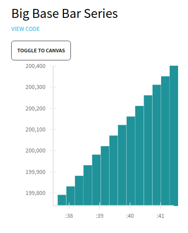Click the 200,000 y-axis label
The image size is (188, 233).
(x=35, y=151)
